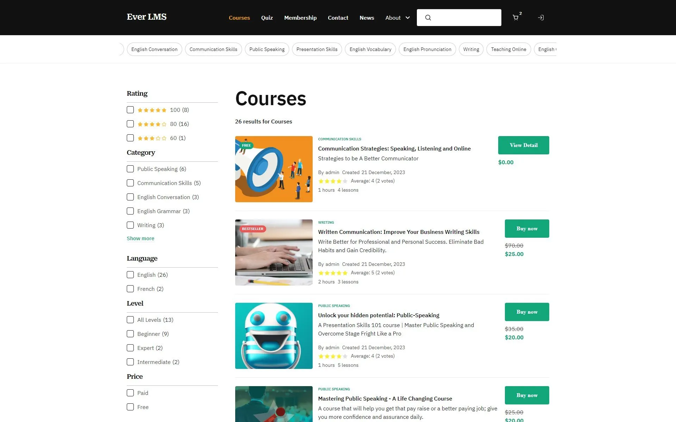The height and width of the screenshot is (422, 676).
Task: Check the Expert (2) level filter
Action: [x=130, y=348]
